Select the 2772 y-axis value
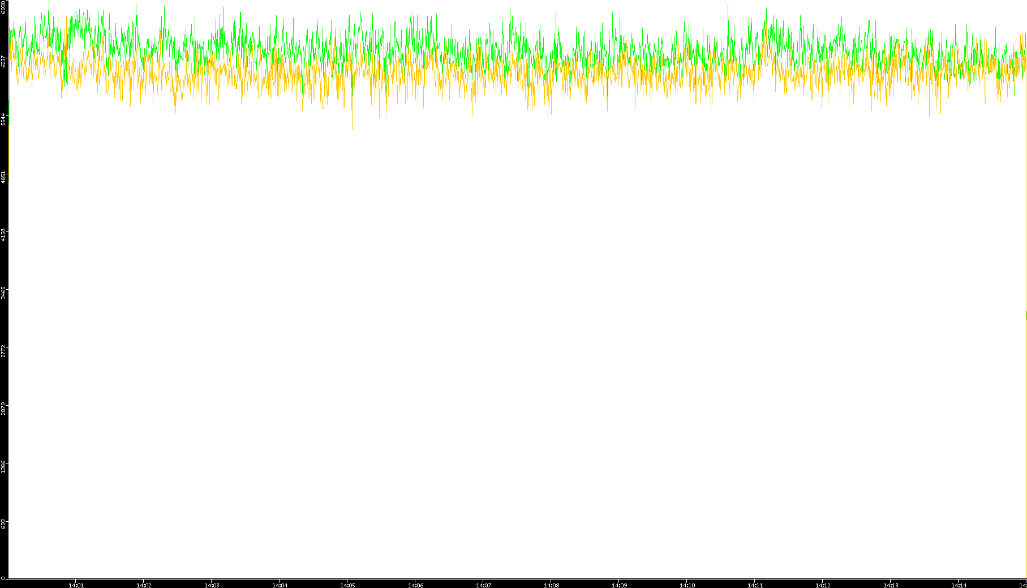 pyautogui.click(x=3, y=351)
